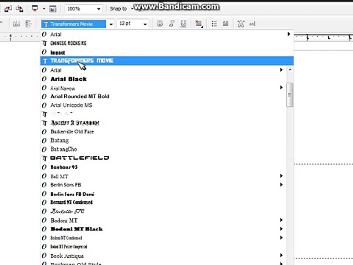Select the Berlin Sans FB font
The image size is (353, 265).
163,185
